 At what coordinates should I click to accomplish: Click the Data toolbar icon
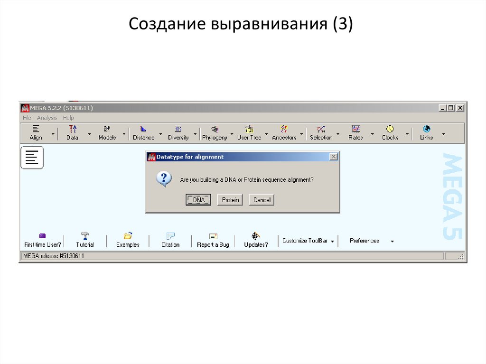click(73, 133)
